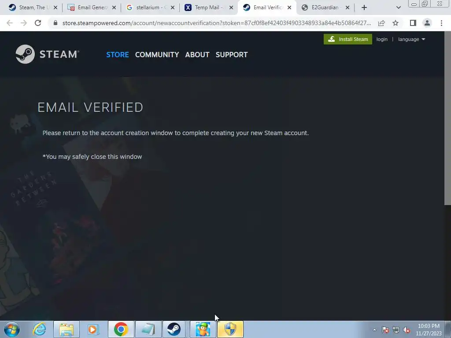Open the notepad taskbar icon
Image resolution: width=451 pixels, height=338 pixels.
click(x=148, y=329)
